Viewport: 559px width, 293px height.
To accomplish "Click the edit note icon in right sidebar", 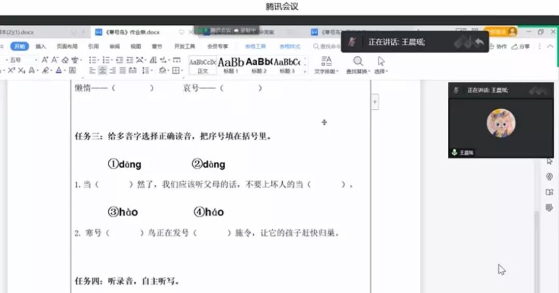I will [x=549, y=208].
